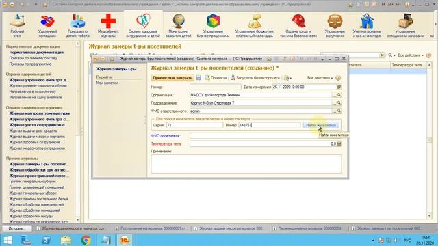Switch to the История tab
438x246 pixels.
(17, 228)
